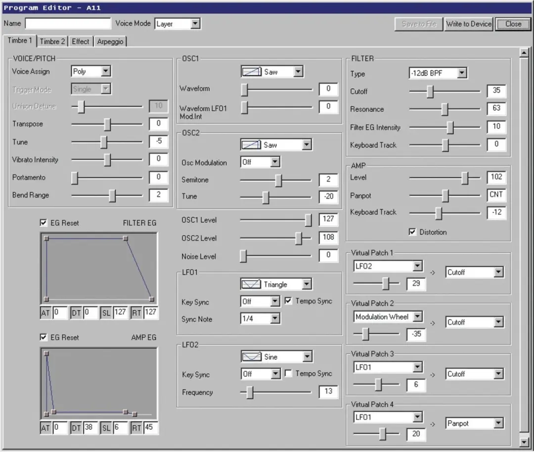Click the scrollbar up arrow

point(524,53)
